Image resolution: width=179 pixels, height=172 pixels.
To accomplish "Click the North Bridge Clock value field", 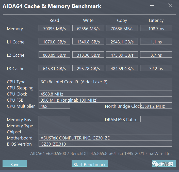I will [x=156, y=106].
